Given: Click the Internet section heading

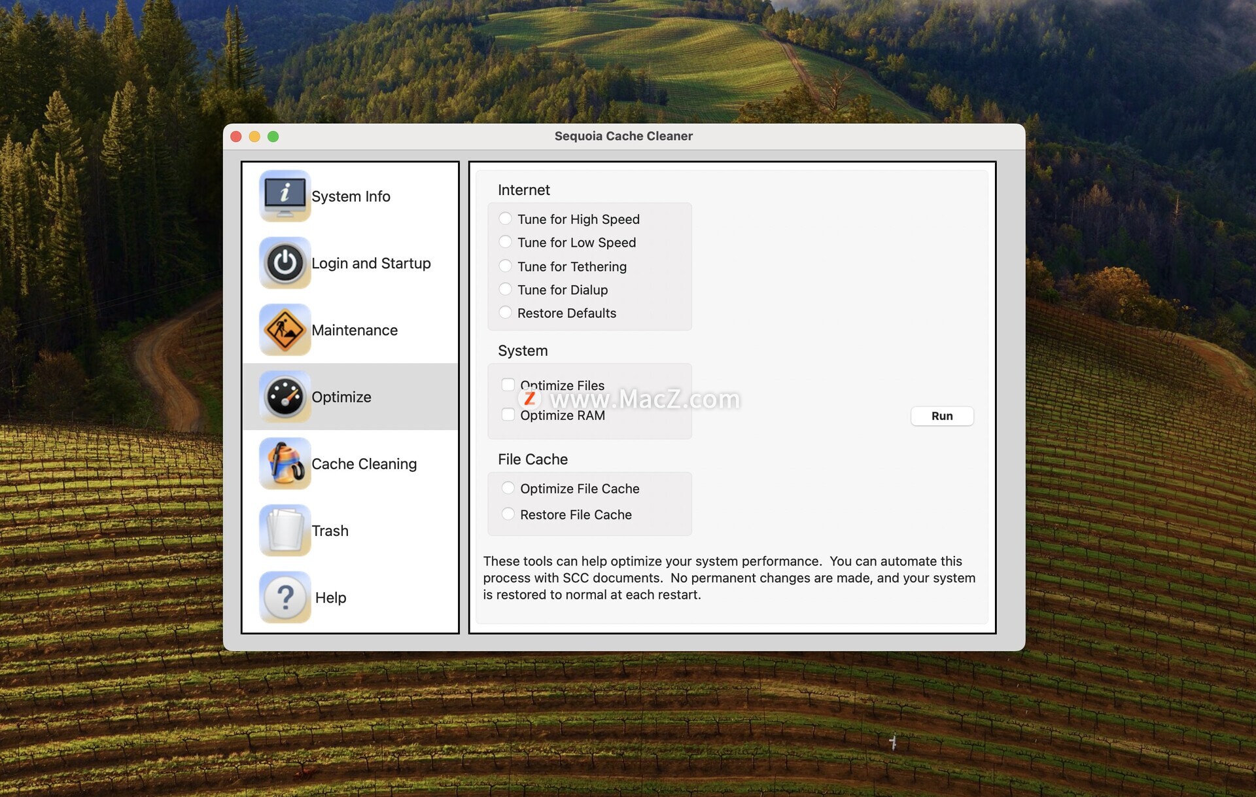Looking at the screenshot, I should 523,190.
